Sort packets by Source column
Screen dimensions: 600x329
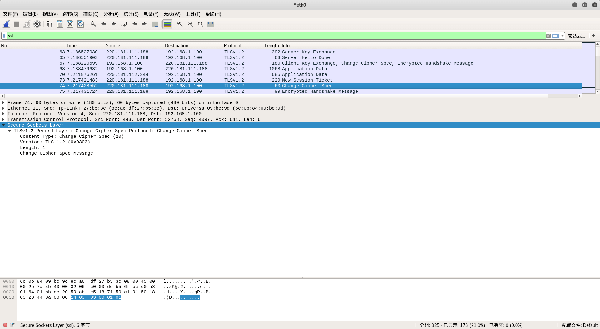(x=134, y=46)
